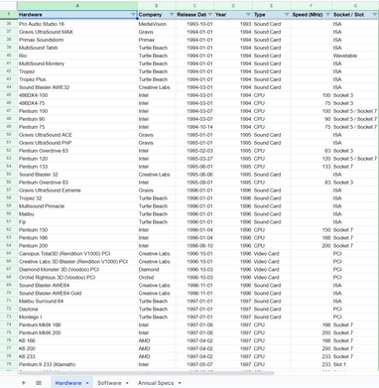Select release date 1996-06-10
379x388 pixels.
pyautogui.click(x=194, y=246)
